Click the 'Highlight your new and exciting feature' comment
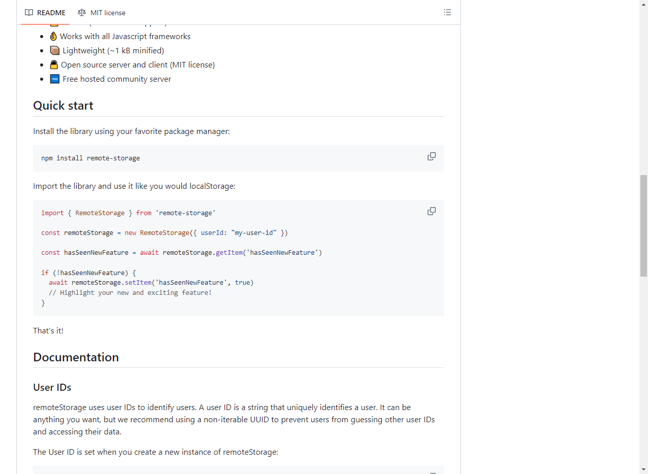 (130, 293)
